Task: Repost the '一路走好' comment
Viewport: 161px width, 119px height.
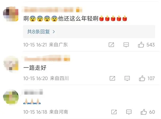Action: pos(112,78)
